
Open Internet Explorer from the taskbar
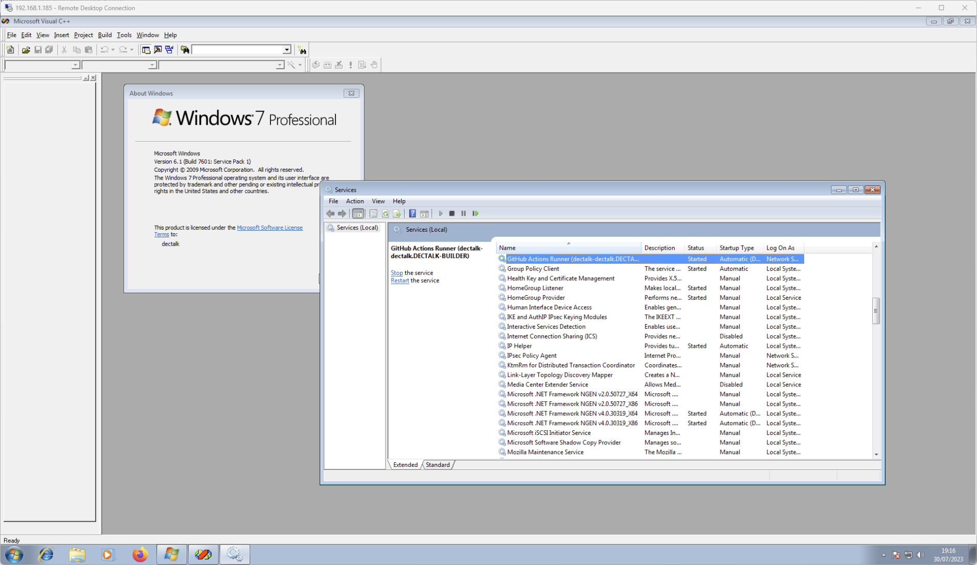pos(46,555)
